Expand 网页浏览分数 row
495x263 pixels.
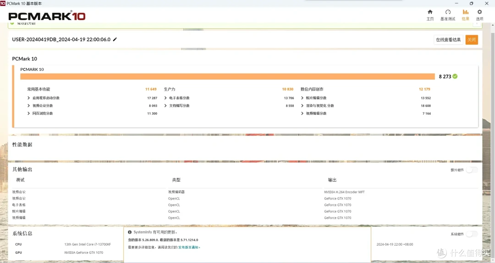click(x=28, y=113)
